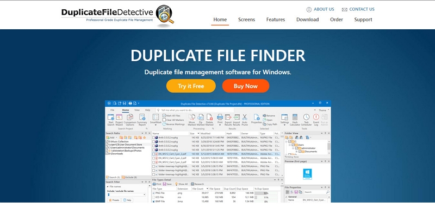This screenshot has height=208, width=435.
Task: Toggle the Clear All Markers checkbox
Action: (164, 120)
